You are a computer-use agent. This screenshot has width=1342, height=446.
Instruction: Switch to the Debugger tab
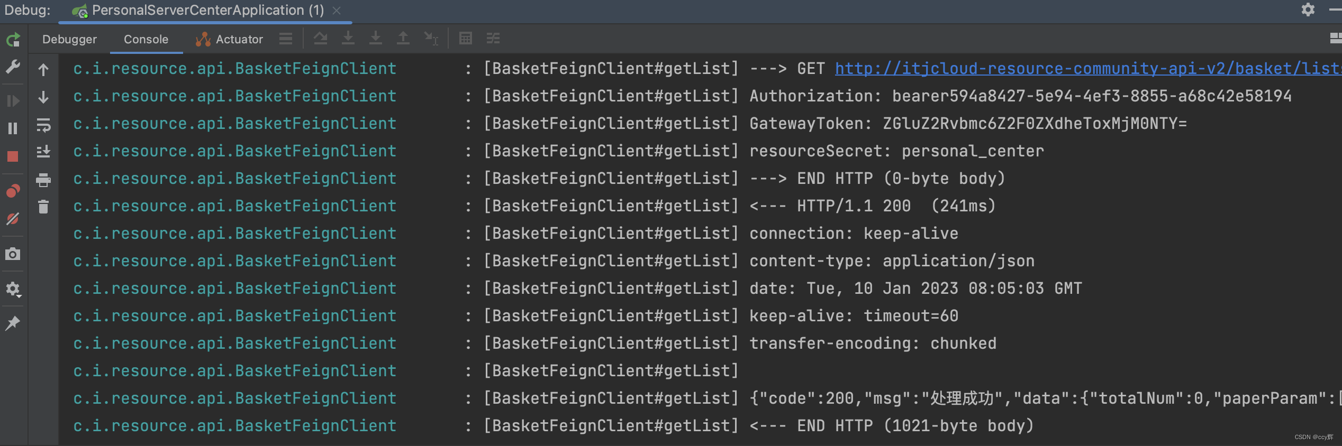click(x=69, y=39)
